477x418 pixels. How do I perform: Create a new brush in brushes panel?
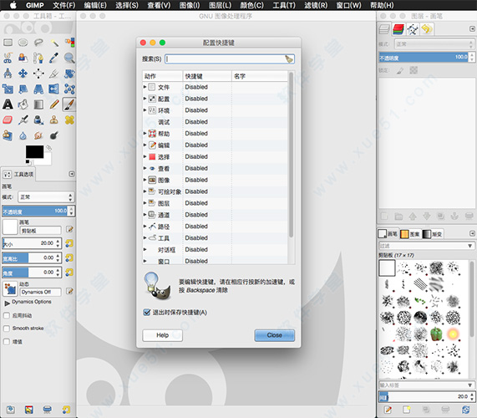click(x=407, y=410)
